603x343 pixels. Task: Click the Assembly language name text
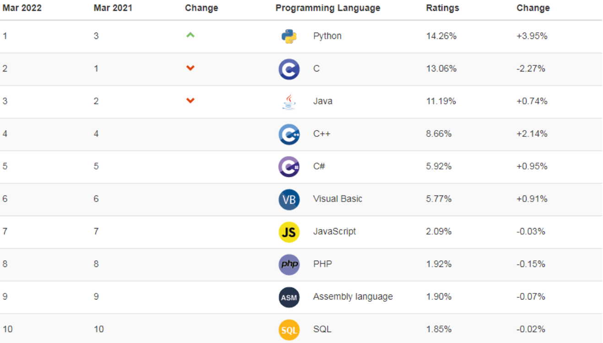(x=353, y=296)
